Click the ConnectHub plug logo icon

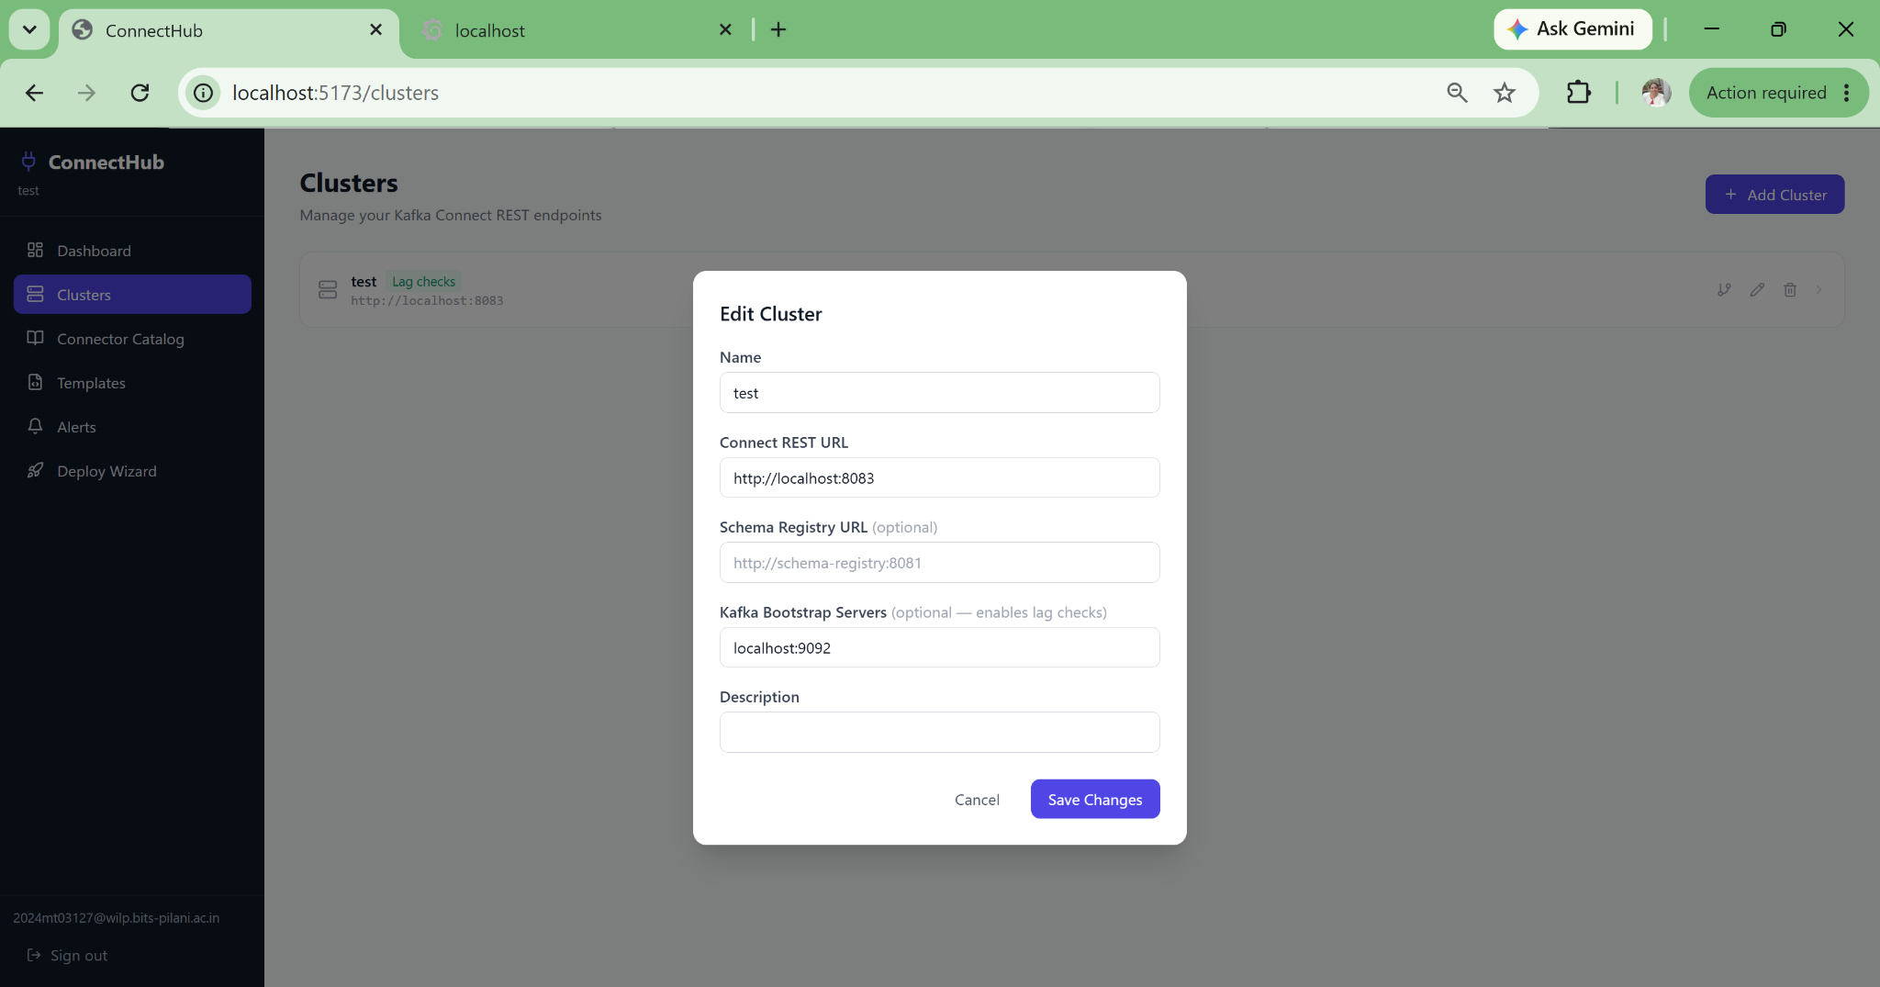[28, 162]
